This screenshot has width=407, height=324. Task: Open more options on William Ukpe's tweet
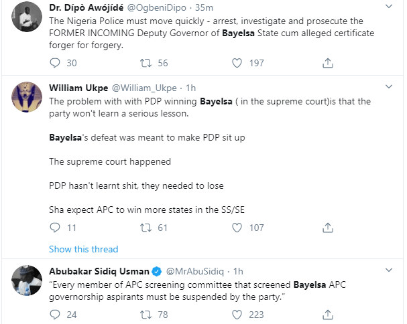(390, 88)
